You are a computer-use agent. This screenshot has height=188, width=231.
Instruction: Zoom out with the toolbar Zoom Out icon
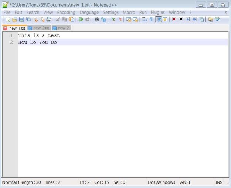(120, 19)
